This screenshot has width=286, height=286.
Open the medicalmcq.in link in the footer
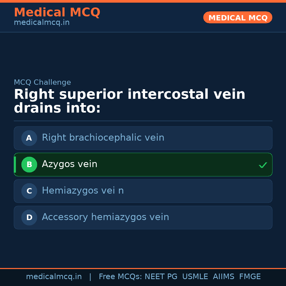click(54, 276)
